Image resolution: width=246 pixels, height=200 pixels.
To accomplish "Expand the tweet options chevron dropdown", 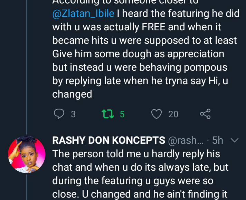I will (x=235, y=140).
